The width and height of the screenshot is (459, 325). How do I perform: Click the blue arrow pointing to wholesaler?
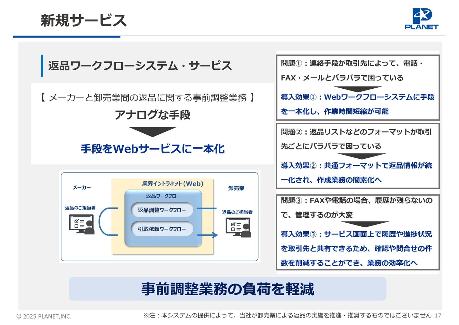[x=208, y=235]
